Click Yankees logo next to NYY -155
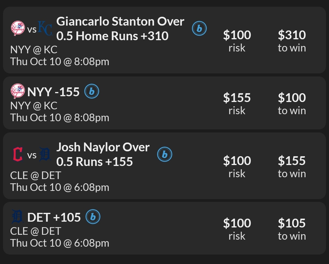Screen dimensions: 329x264 (18, 91)
